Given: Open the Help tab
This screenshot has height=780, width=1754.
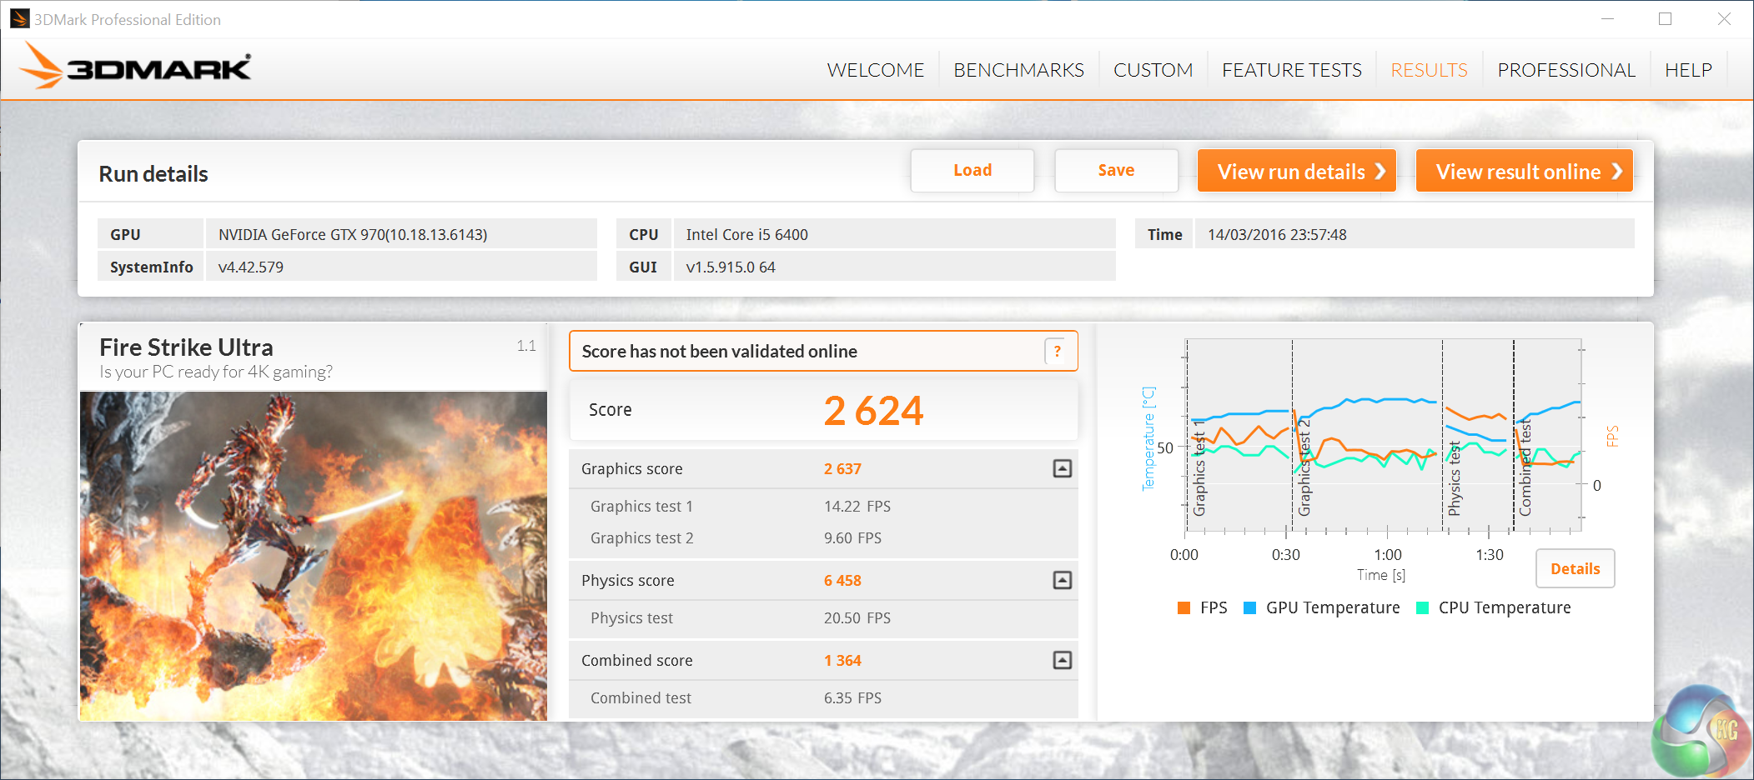Looking at the screenshot, I should click(1688, 70).
